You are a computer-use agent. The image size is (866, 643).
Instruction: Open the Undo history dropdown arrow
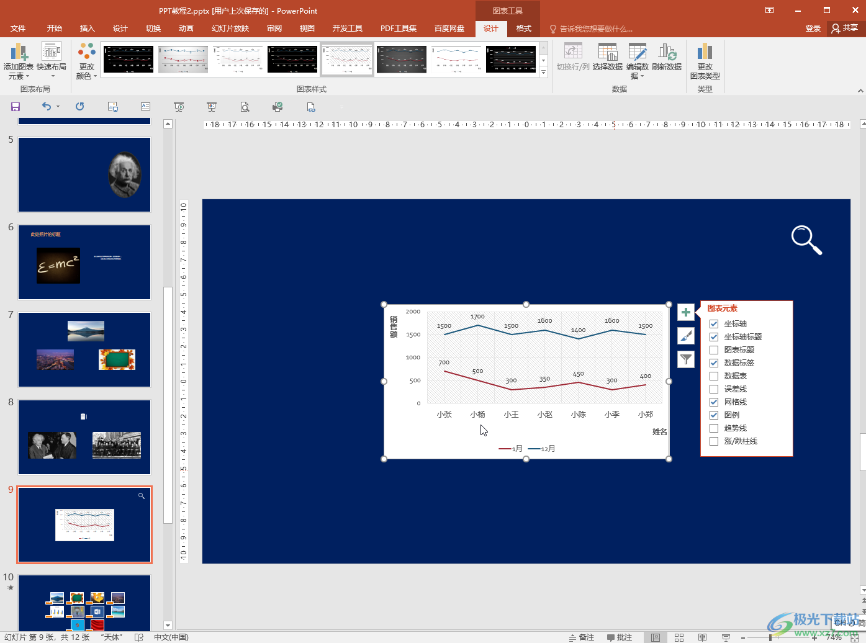pos(58,107)
